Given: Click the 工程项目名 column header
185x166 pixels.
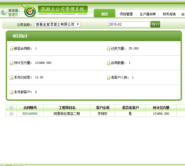Looking at the screenshot, I should pos(67,108).
